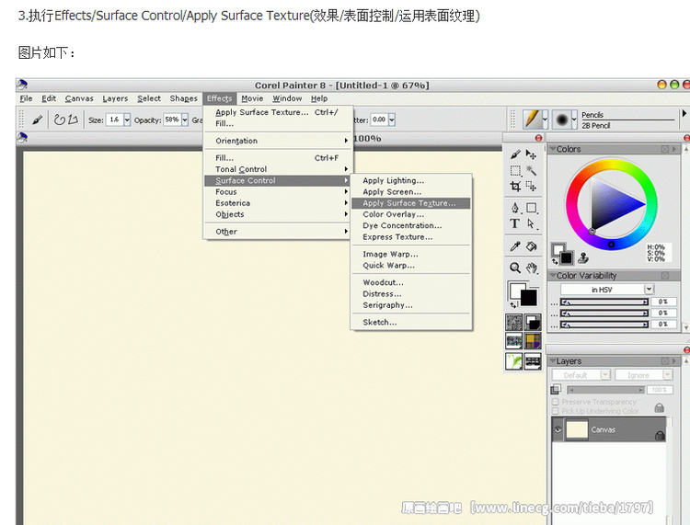Screen dimensions: 690x525
Task: Open the Look selector with leaf
Action: tap(514, 361)
